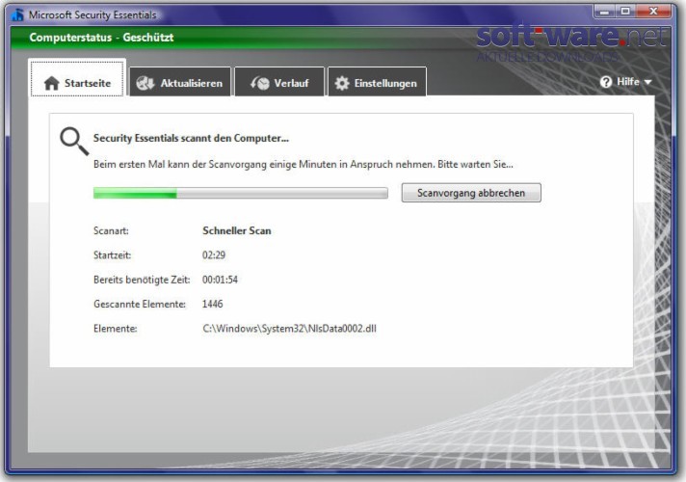Go to the Einstellungen tab
The image size is (686, 482).
click(377, 82)
